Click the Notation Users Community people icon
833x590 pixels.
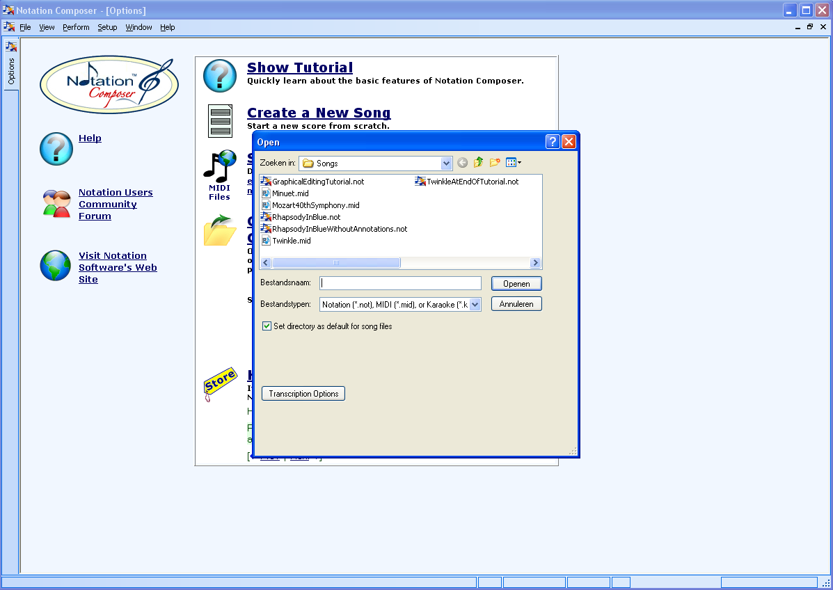pyautogui.click(x=56, y=204)
